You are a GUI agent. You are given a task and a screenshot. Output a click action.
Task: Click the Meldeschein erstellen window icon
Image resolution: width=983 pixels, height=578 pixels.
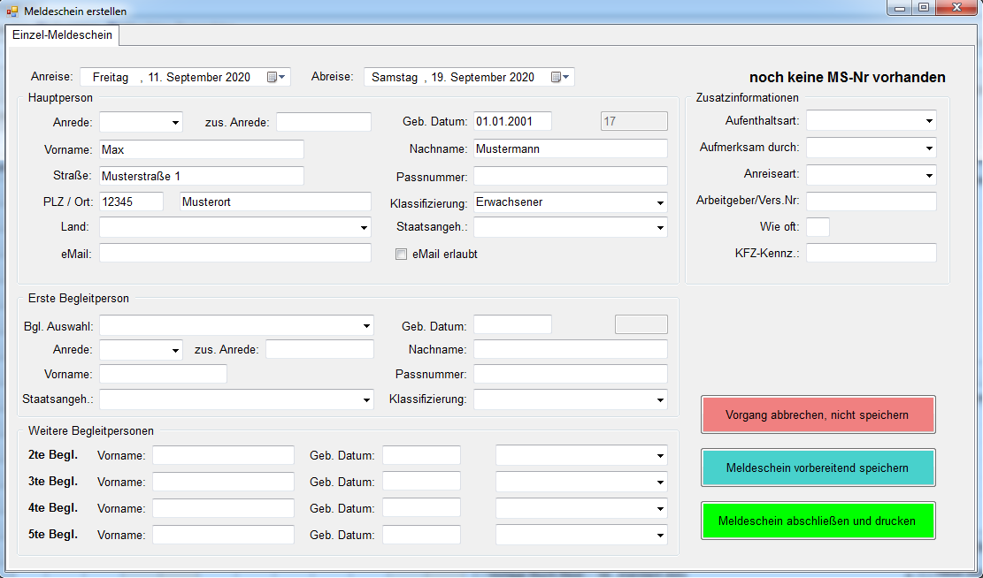(12, 11)
